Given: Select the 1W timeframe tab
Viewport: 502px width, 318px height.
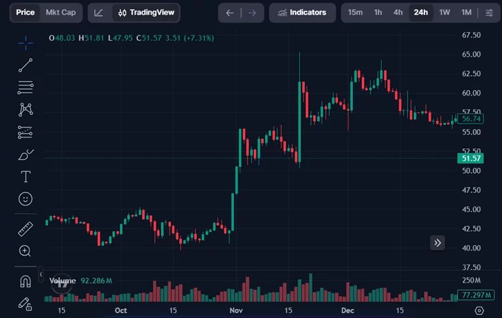Looking at the screenshot, I should tap(445, 13).
